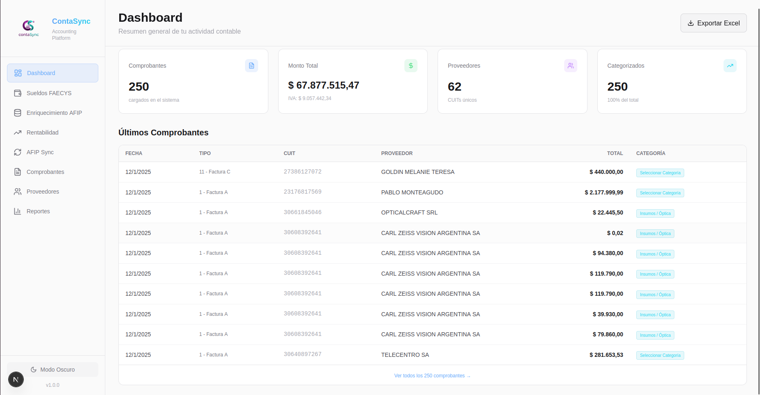Click the Rentabilidad trend-line icon
This screenshot has height=395, width=760.
[18, 132]
